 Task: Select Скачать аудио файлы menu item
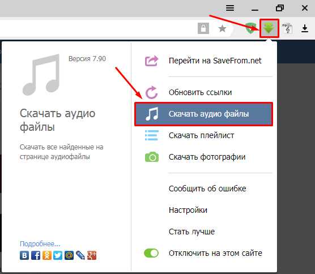pos(203,114)
